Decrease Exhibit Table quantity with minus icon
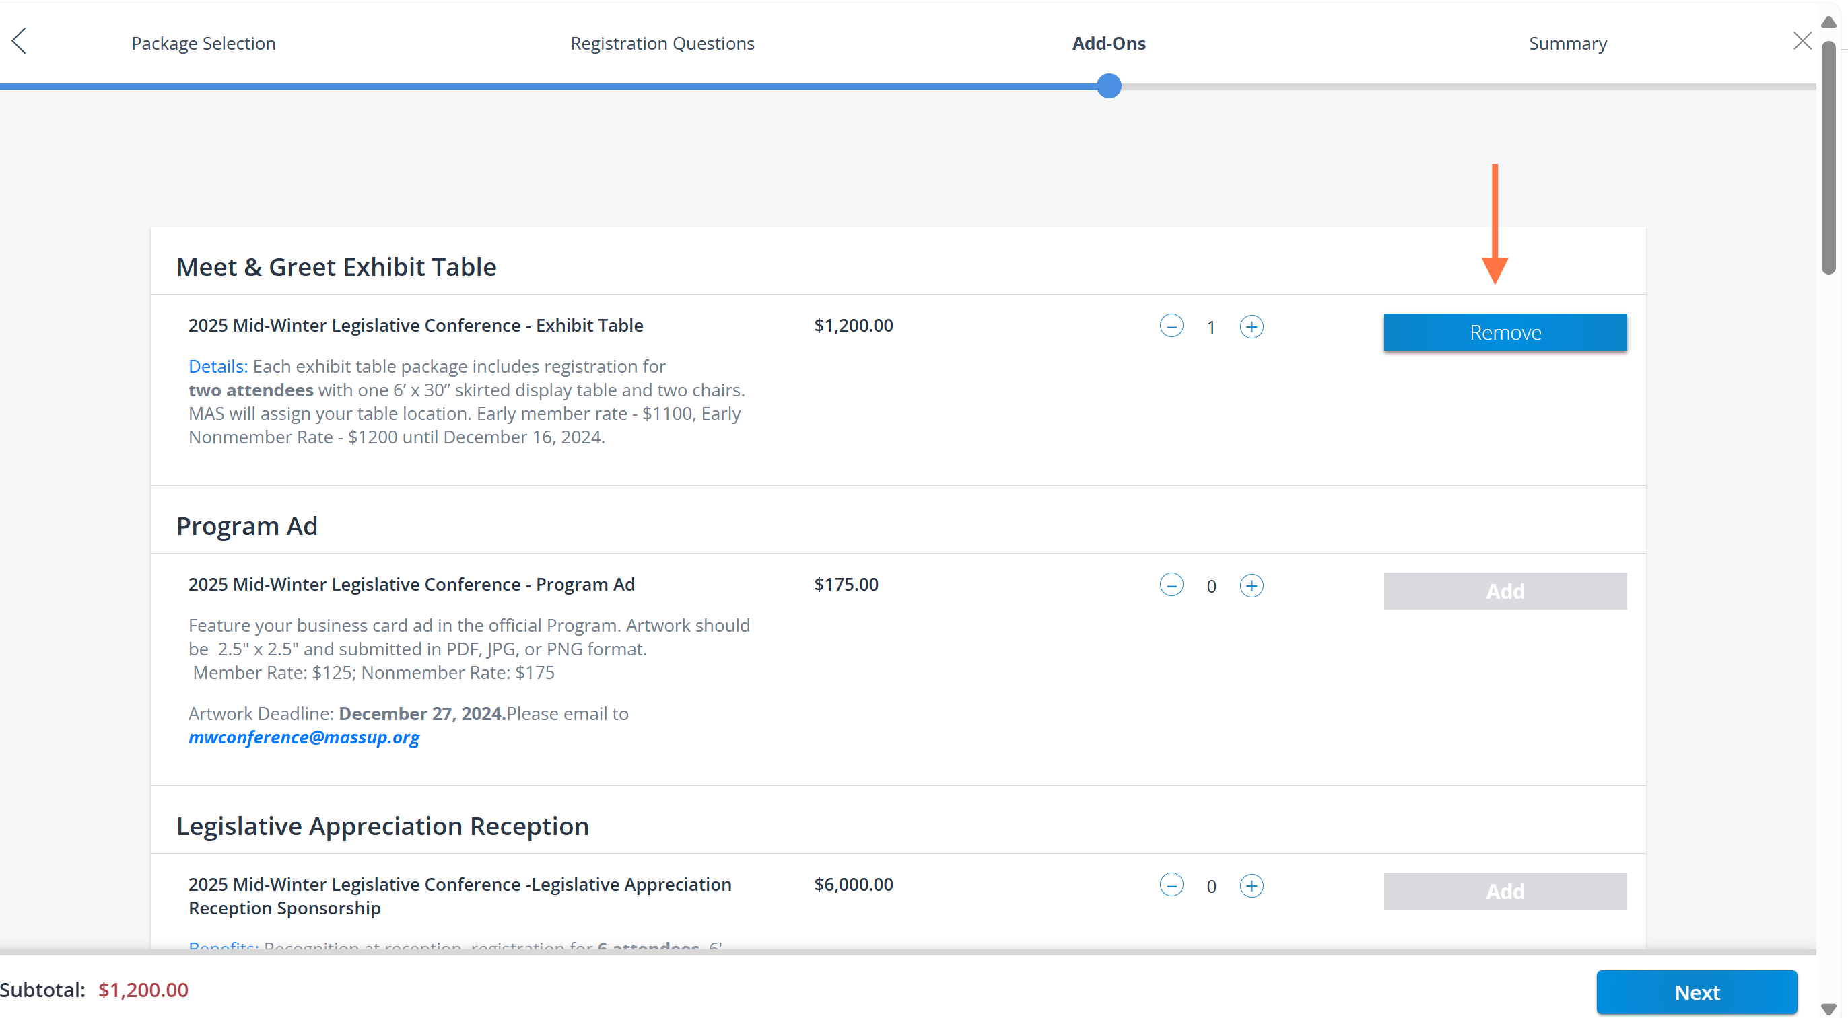The height and width of the screenshot is (1018, 1848). point(1171,326)
